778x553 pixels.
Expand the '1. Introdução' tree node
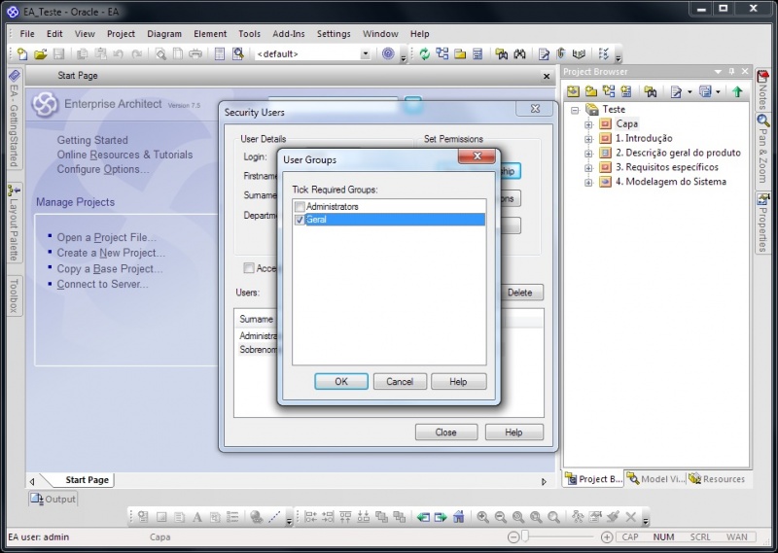pyautogui.click(x=588, y=139)
